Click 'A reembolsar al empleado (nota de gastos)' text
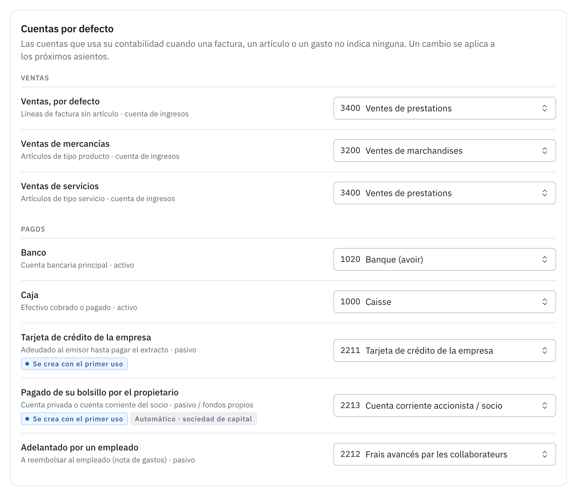 (x=94, y=460)
